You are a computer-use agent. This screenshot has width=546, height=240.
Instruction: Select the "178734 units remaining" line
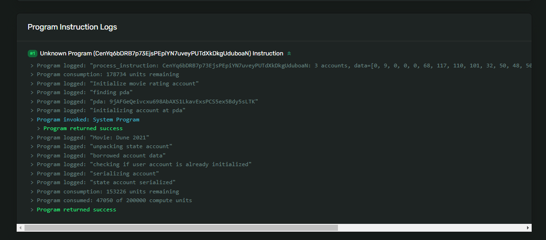(108, 74)
